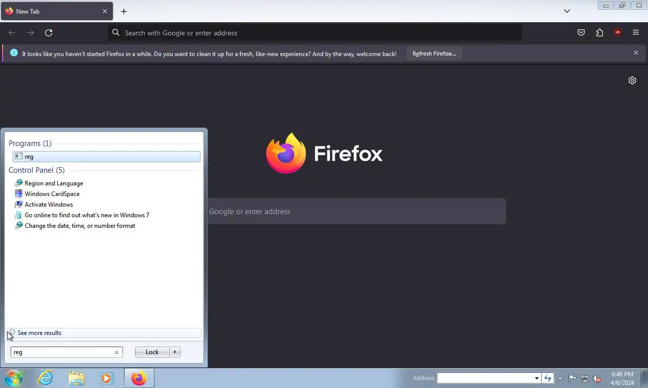Open Activate Windows result
This screenshot has width=648, height=388.
49,205
